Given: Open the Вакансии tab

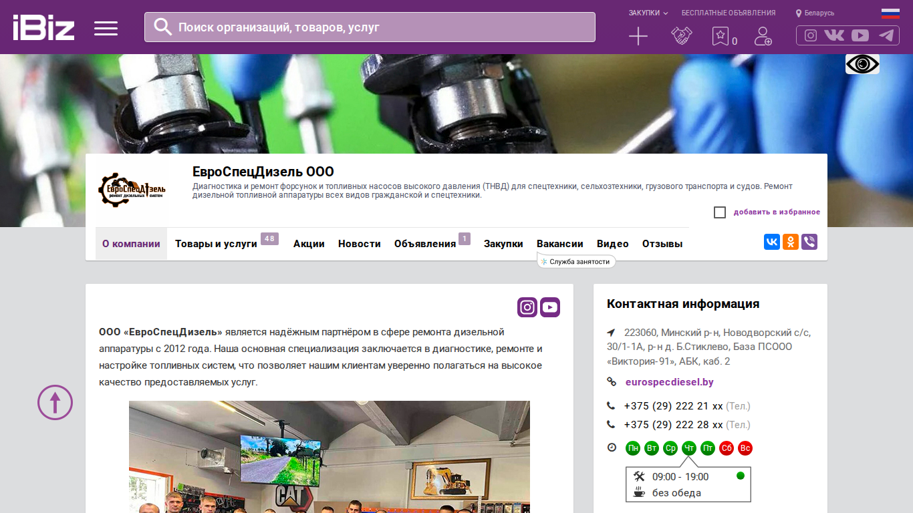Looking at the screenshot, I should [560, 244].
